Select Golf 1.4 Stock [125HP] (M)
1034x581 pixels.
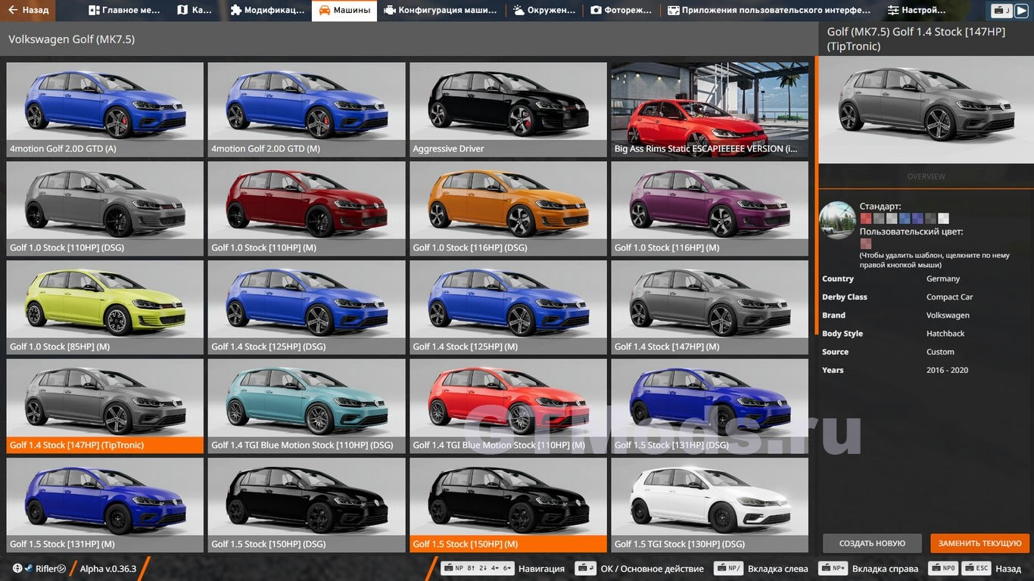[509, 308]
